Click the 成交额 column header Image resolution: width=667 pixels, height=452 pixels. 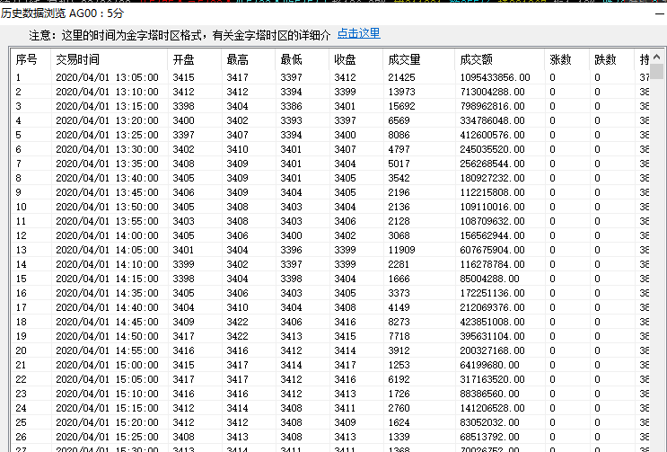tap(500, 59)
